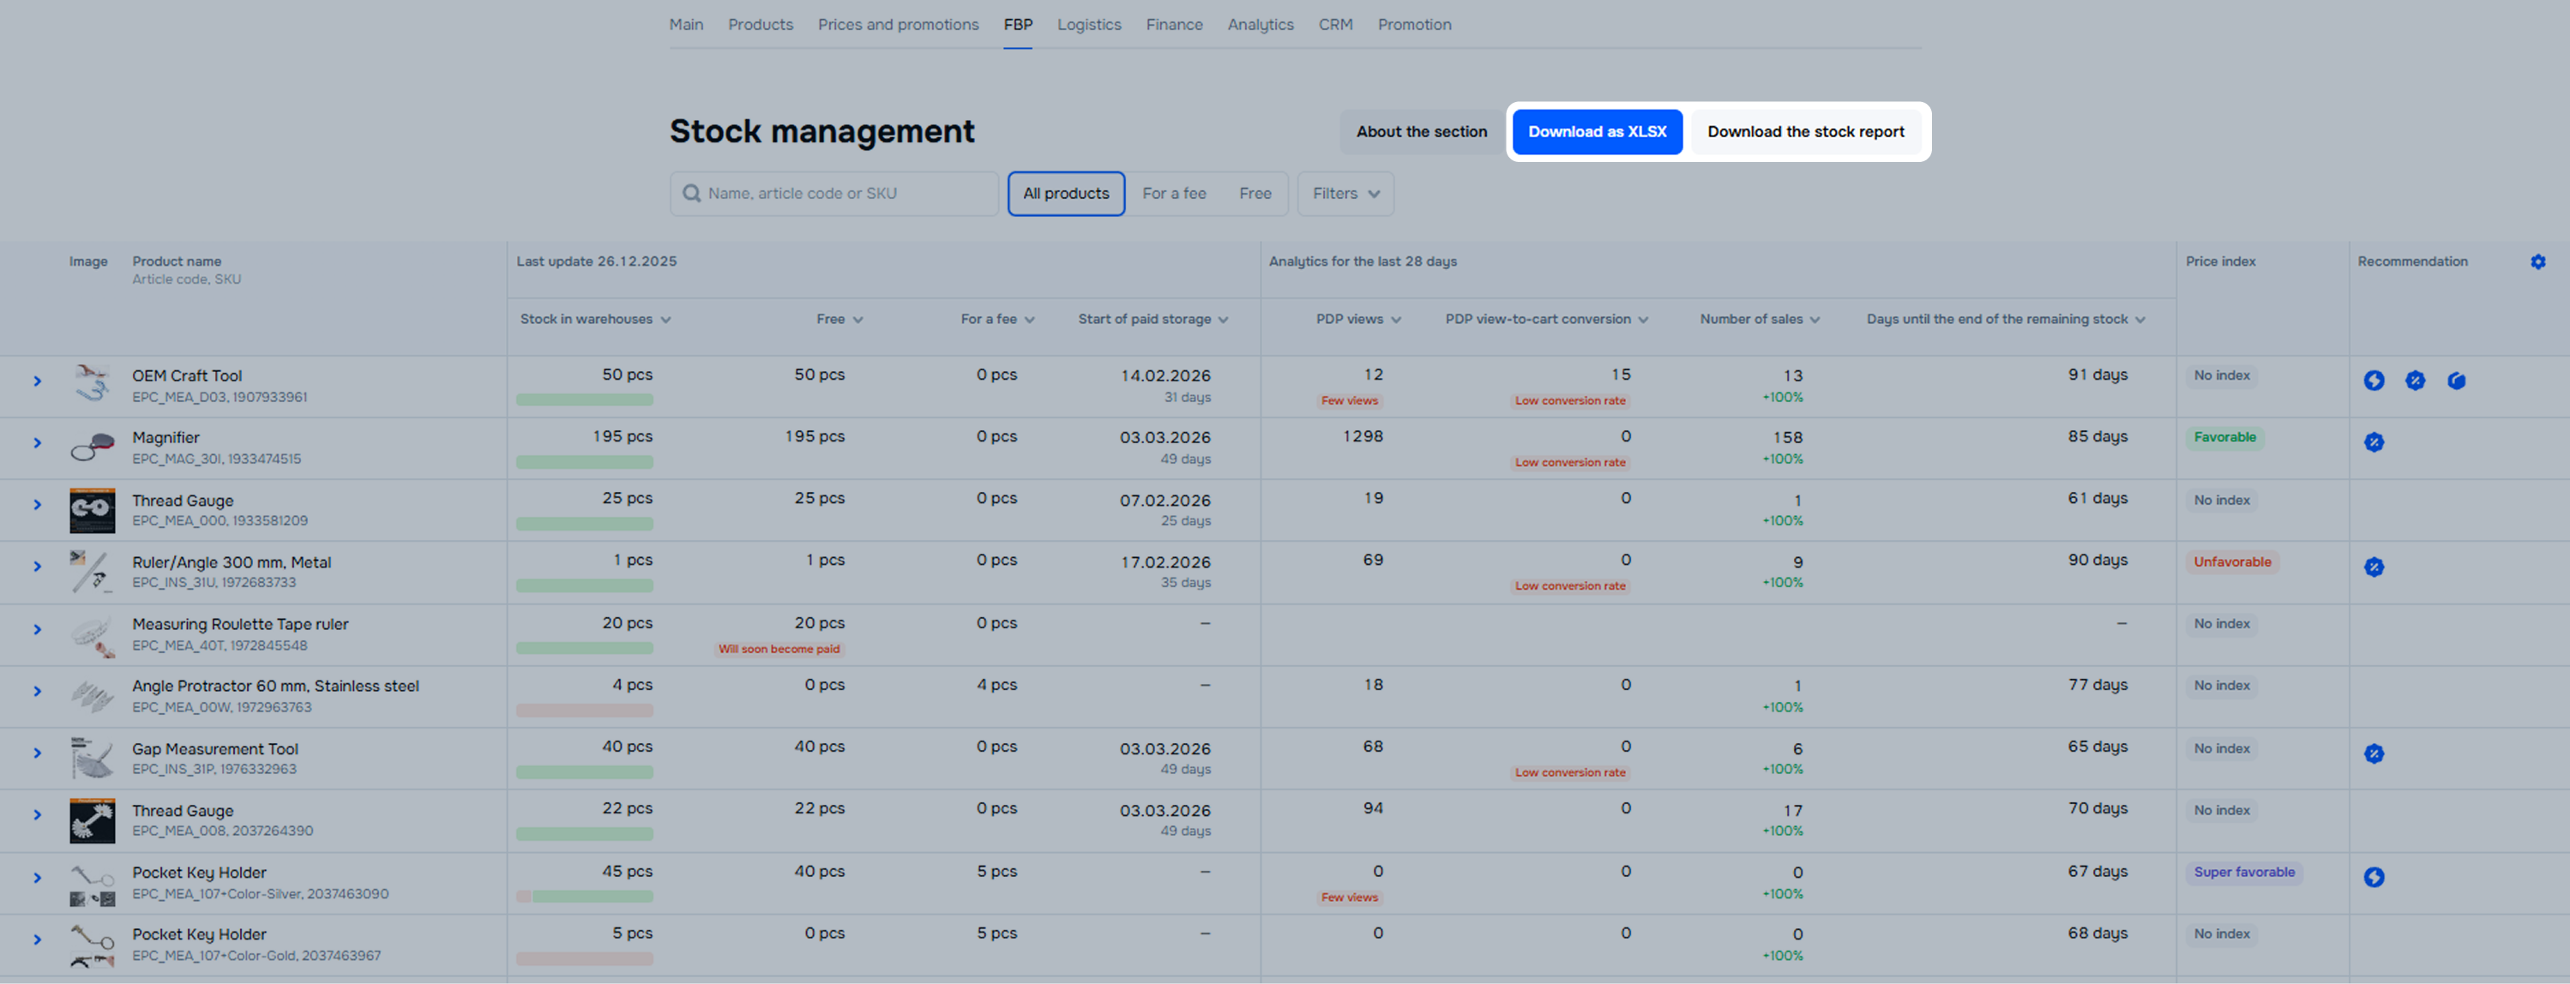This screenshot has height=984, width=2570.
Task: Open table column settings gear icon
Action: (x=2537, y=261)
